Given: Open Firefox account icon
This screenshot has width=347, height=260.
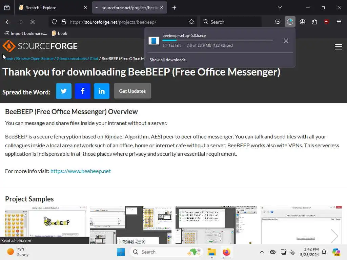Looking at the screenshot, I should 302,22.
